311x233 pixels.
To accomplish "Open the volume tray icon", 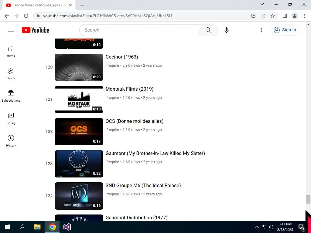I will pos(272,227).
